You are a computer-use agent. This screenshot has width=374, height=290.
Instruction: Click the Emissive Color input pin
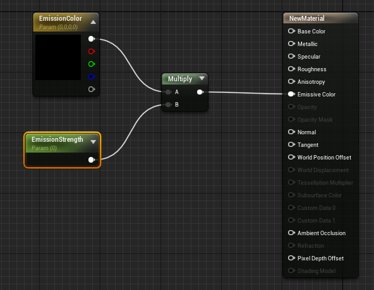(x=291, y=94)
